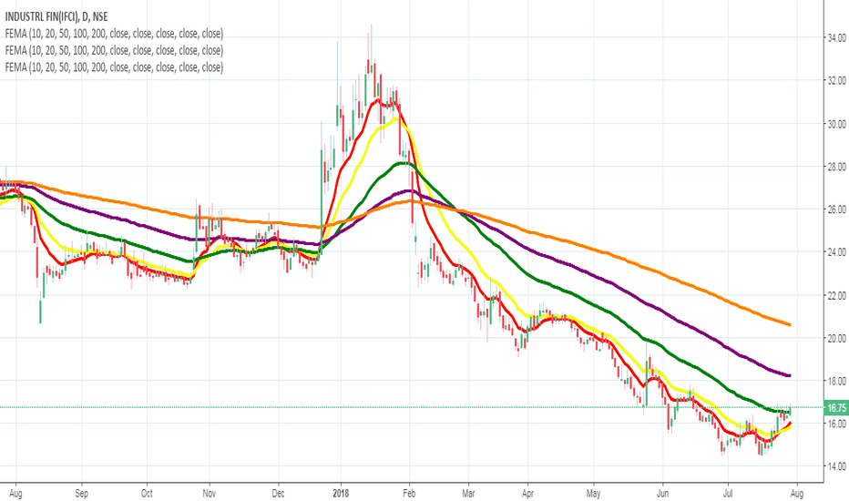This screenshot has width=849, height=501.
Task: Click the 24.00 price axis label
Action: click(x=836, y=251)
